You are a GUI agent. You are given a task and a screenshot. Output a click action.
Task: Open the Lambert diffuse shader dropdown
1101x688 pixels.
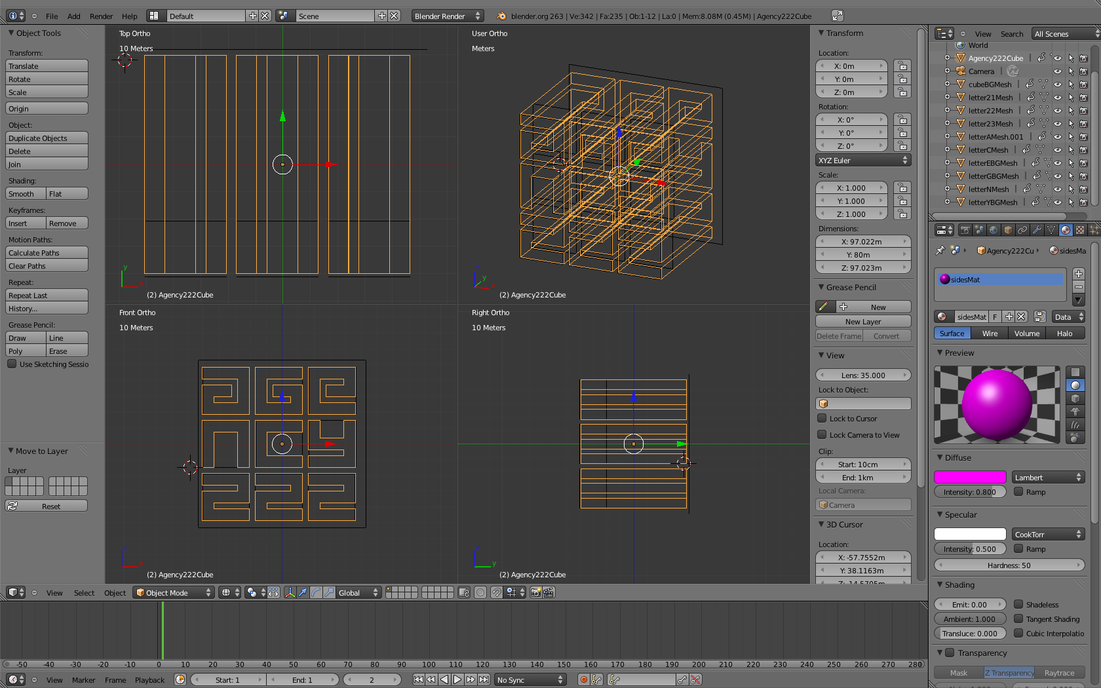pyautogui.click(x=1048, y=478)
